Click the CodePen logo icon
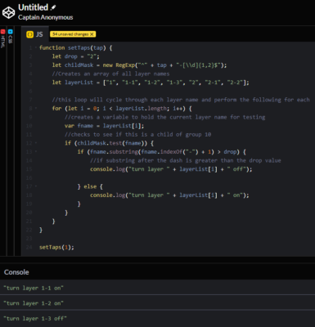 pyautogui.click(x=8, y=12)
